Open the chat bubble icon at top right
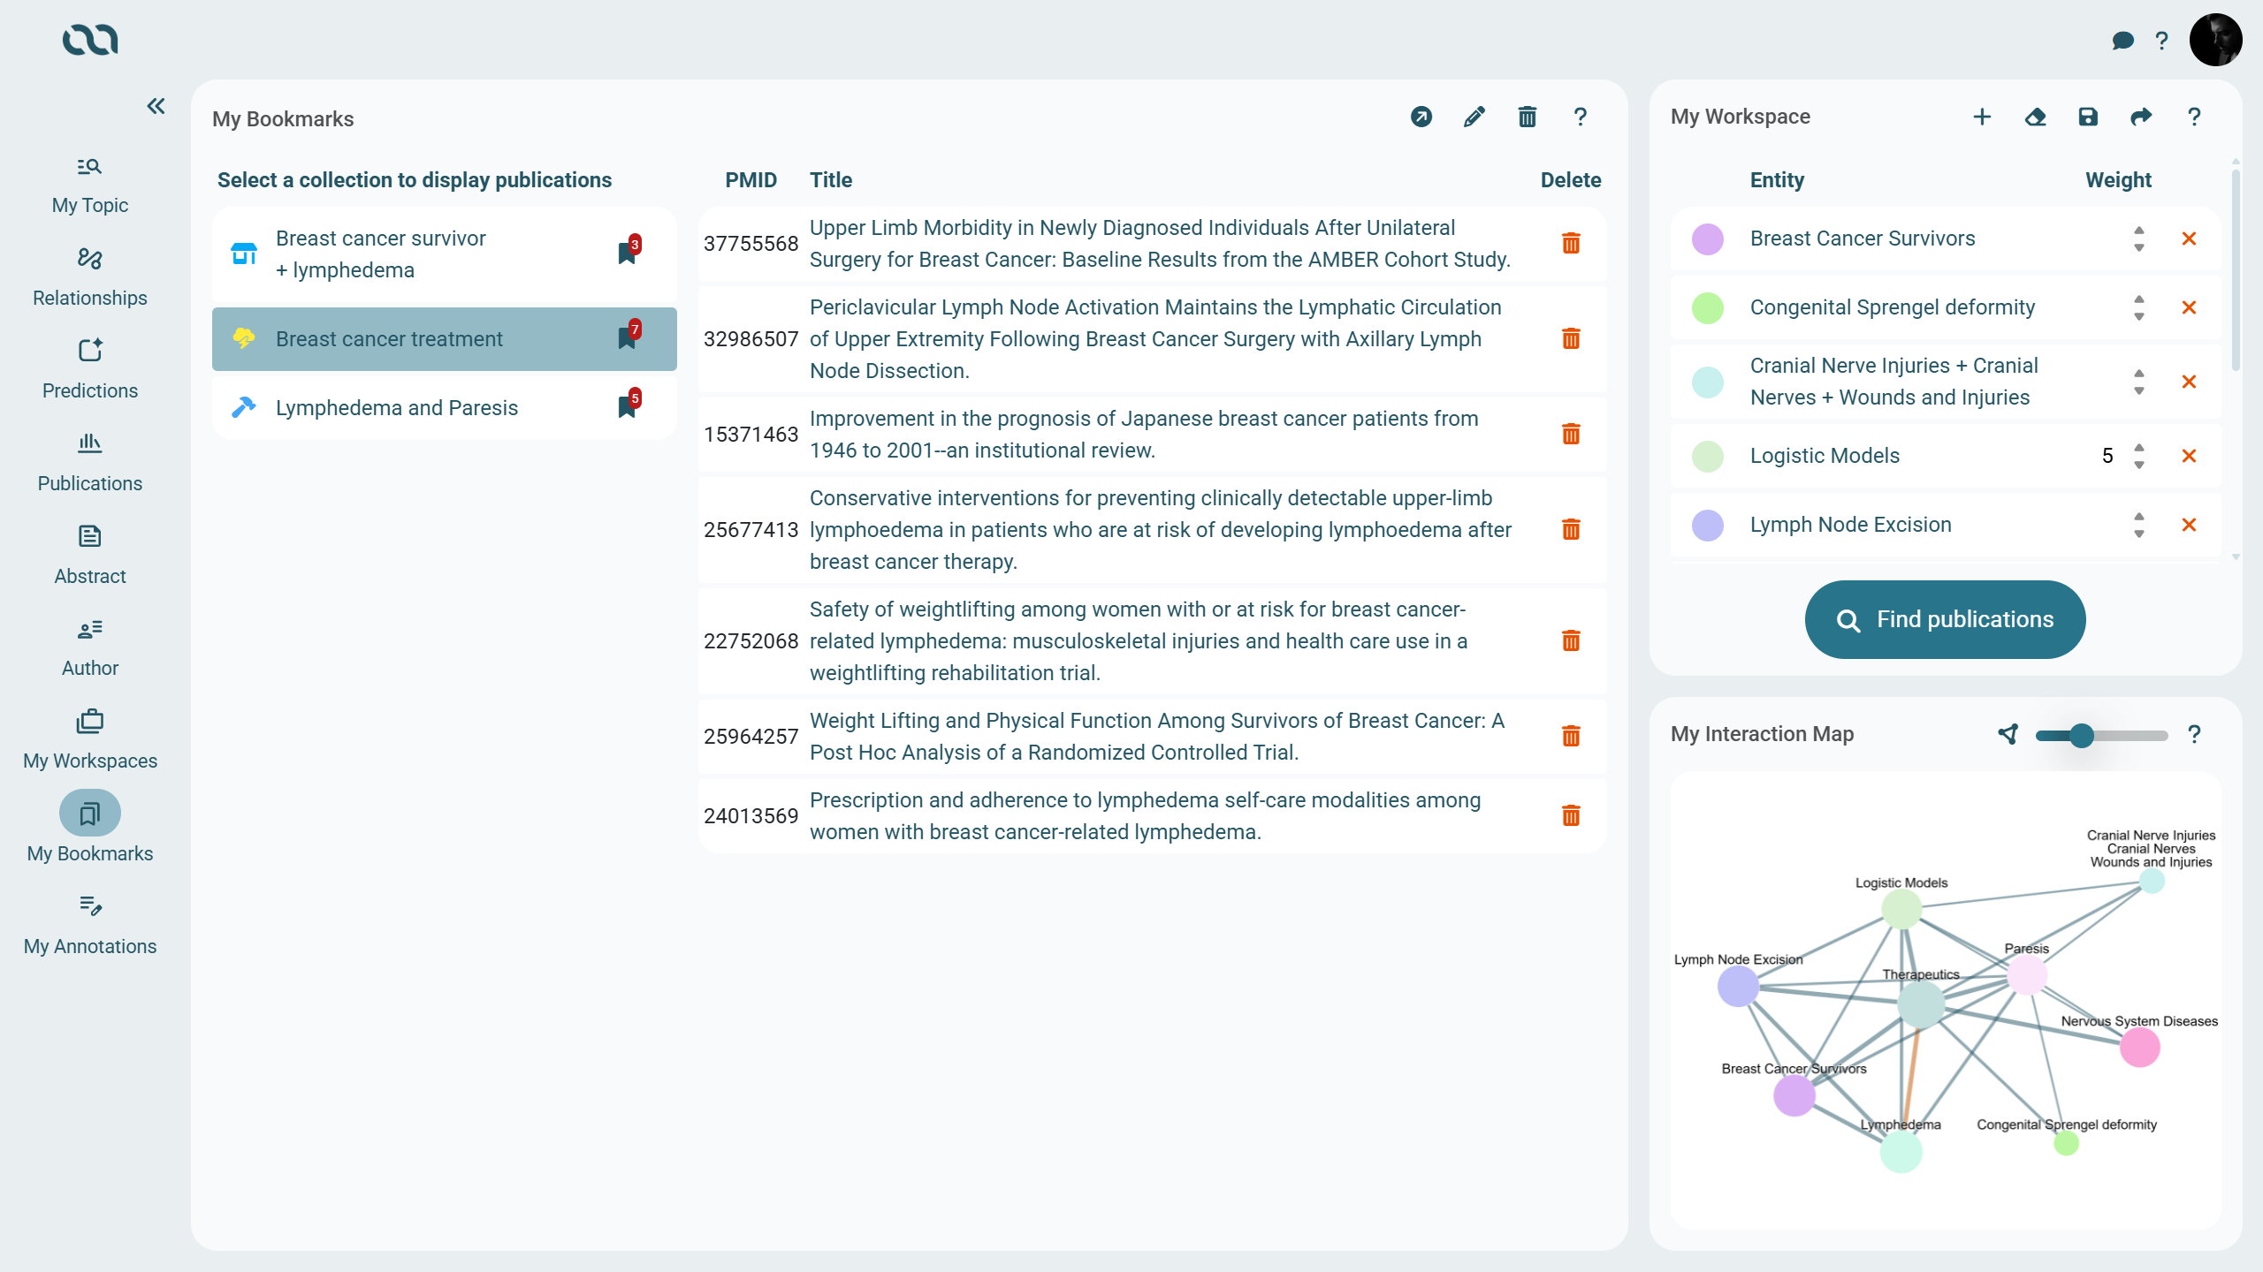Image resolution: width=2263 pixels, height=1272 pixels. click(2122, 41)
